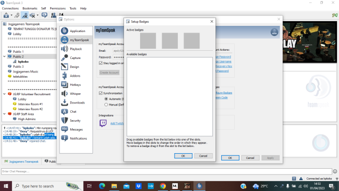Click the myTeamSpeak avatar icon

[274, 32]
